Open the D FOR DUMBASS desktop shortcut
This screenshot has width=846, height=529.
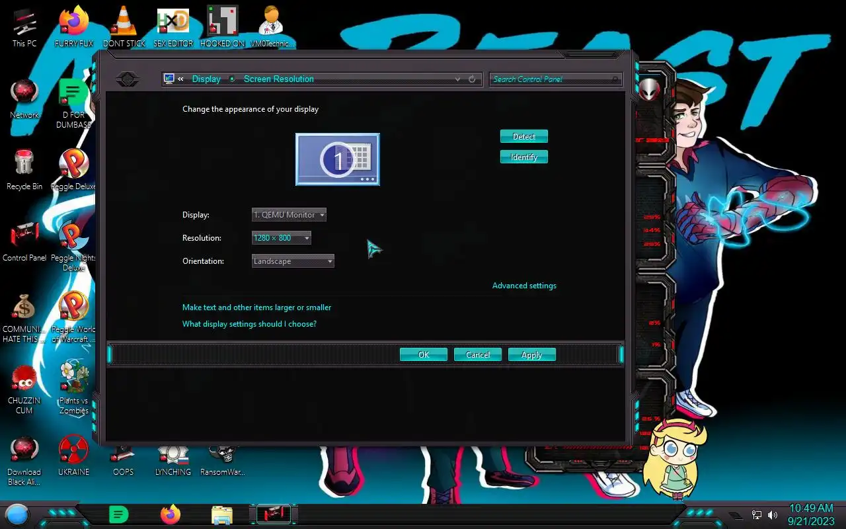(73, 103)
